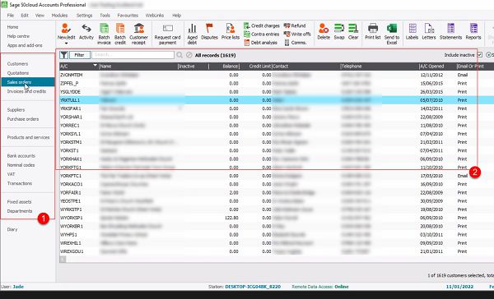
Task: Sort by the A/C column arrow
Action: point(96,66)
